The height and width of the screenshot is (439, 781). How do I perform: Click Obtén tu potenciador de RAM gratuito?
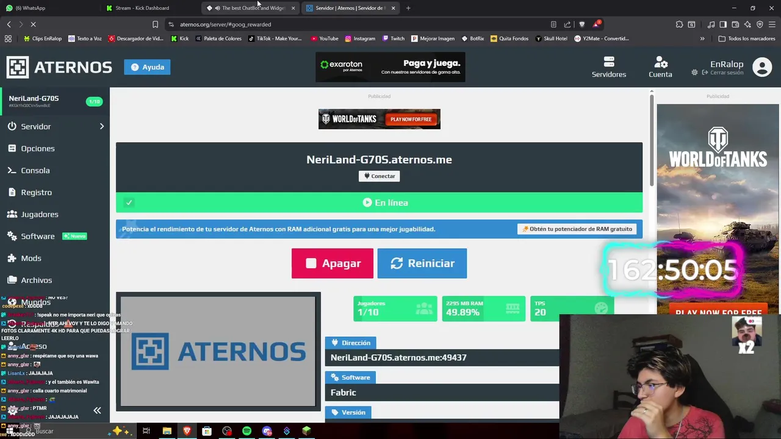coord(577,229)
